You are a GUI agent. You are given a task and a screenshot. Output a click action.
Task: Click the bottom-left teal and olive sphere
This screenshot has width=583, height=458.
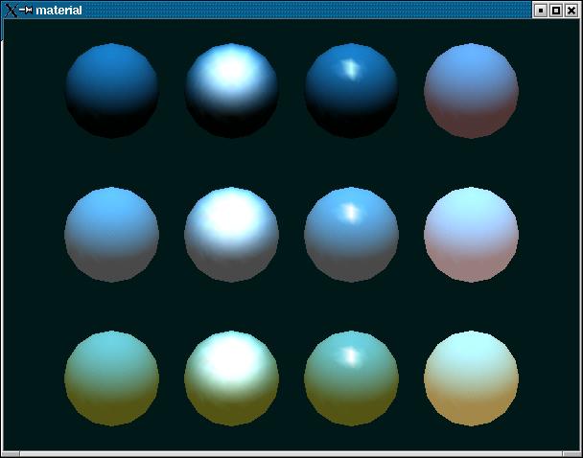(x=112, y=378)
